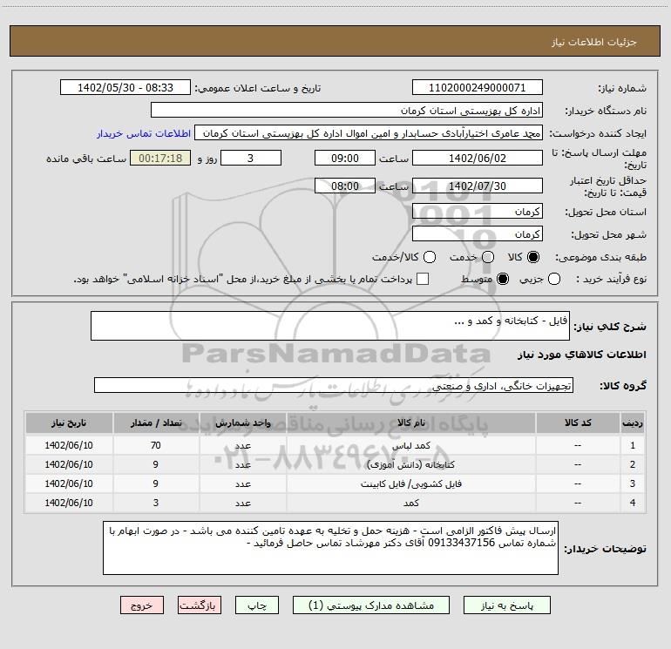Click the جزئیات اطلاعات نیاز header title
Image resolution: width=671 pixels, height=649 pixels.
(593, 42)
